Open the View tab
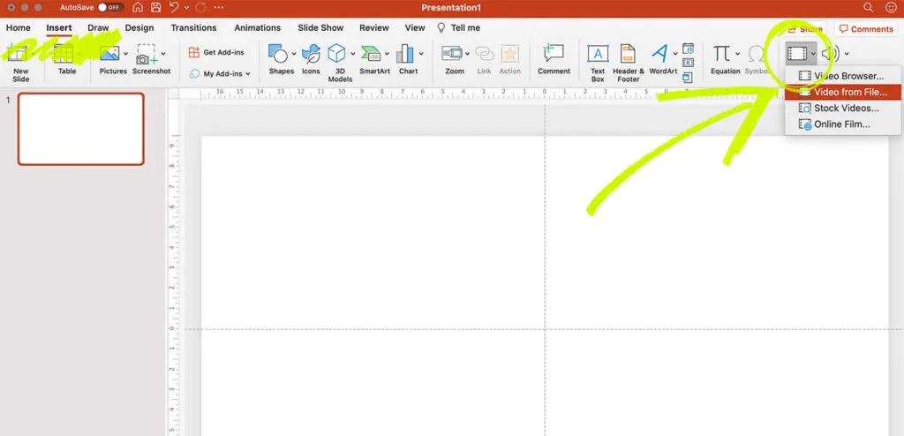The width and height of the screenshot is (904, 436). point(415,27)
